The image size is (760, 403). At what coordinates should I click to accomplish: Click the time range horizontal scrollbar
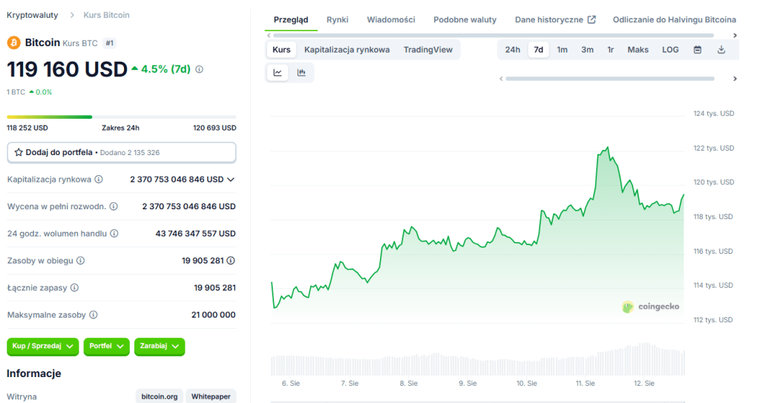click(x=610, y=79)
